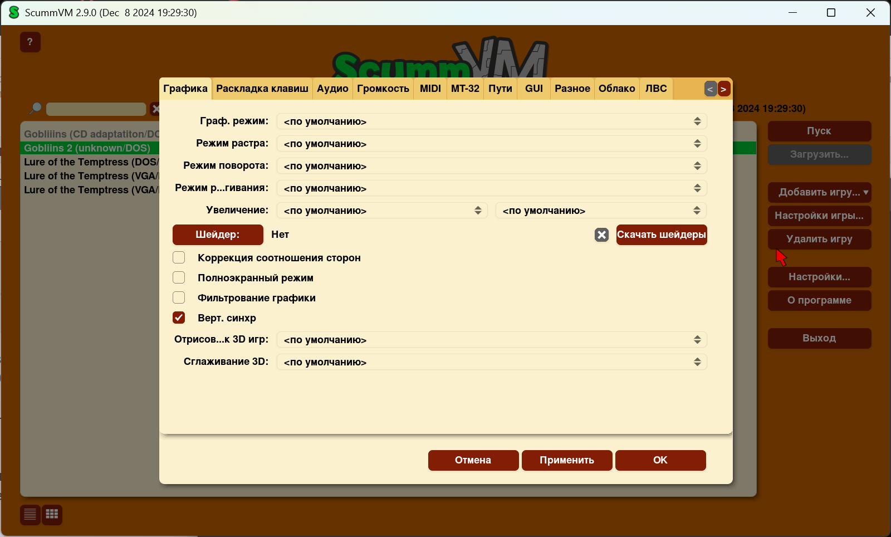Screen dimensions: 891x537
Task: Select Gobliins 2 (unknown/DOS) game entry
Action: click(90, 148)
